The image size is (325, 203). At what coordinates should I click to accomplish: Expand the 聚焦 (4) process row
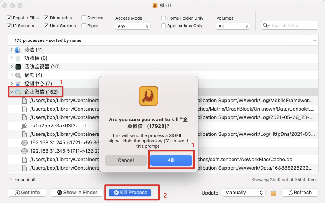pos(12,75)
